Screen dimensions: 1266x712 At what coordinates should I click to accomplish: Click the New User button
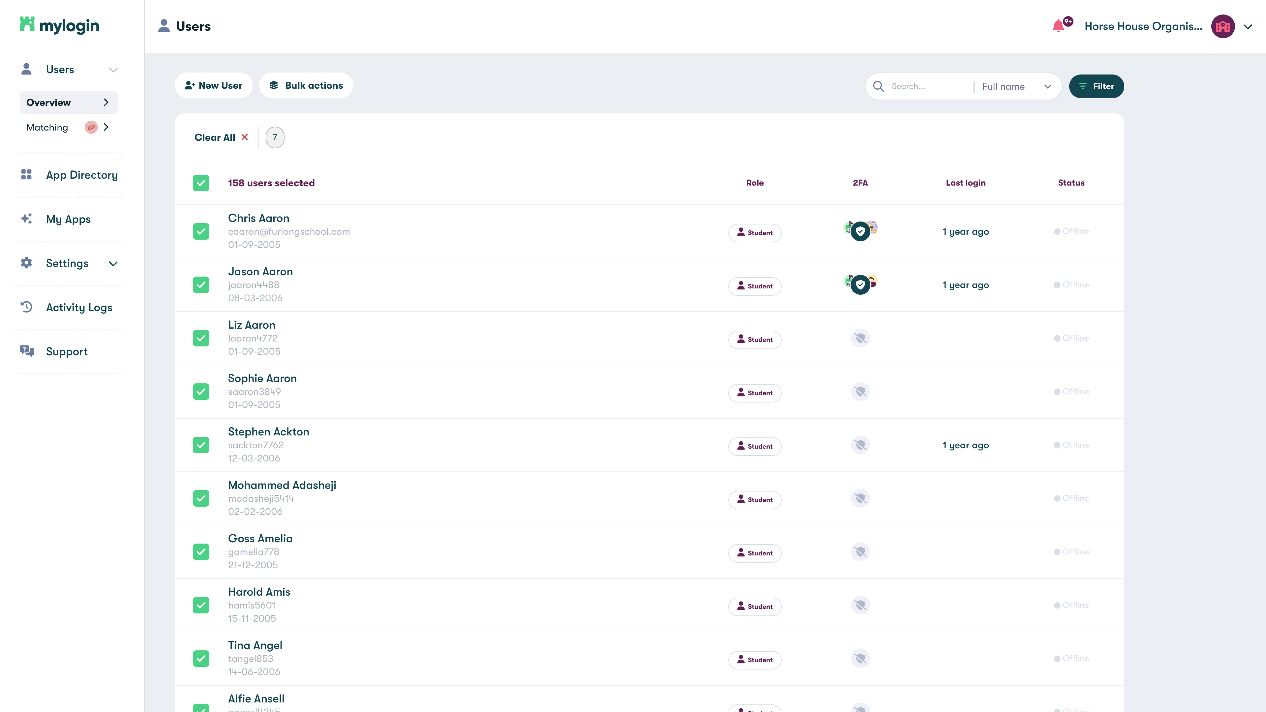pyautogui.click(x=213, y=85)
